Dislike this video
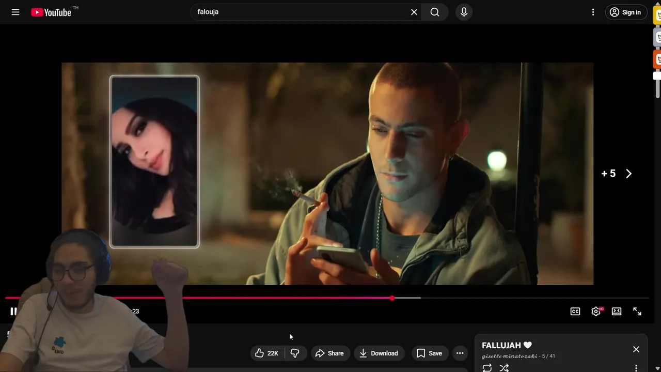661x372 pixels. click(x=295, y=353)
